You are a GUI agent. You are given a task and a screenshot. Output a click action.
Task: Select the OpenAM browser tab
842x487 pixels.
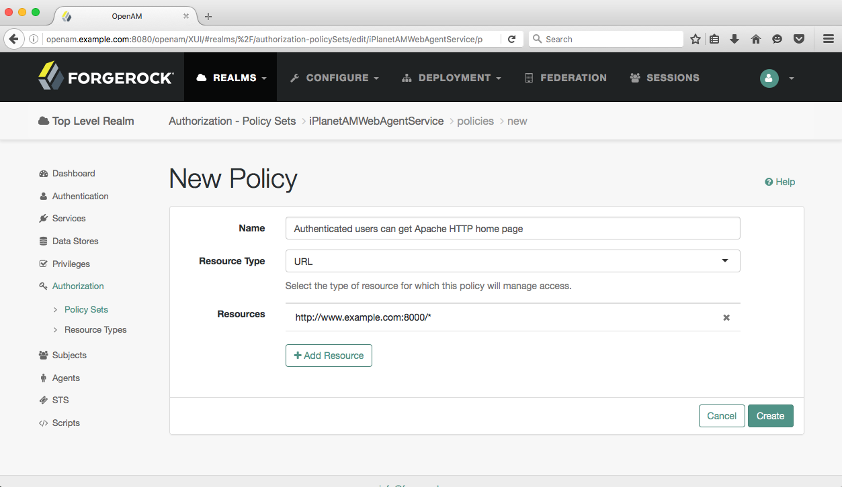[x=126, y=17]
